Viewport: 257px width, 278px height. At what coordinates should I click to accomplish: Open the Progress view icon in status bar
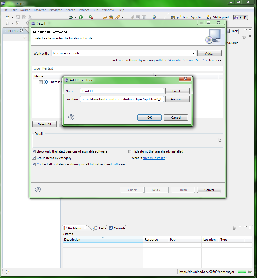pyautogui.click(x=250, y=272)
